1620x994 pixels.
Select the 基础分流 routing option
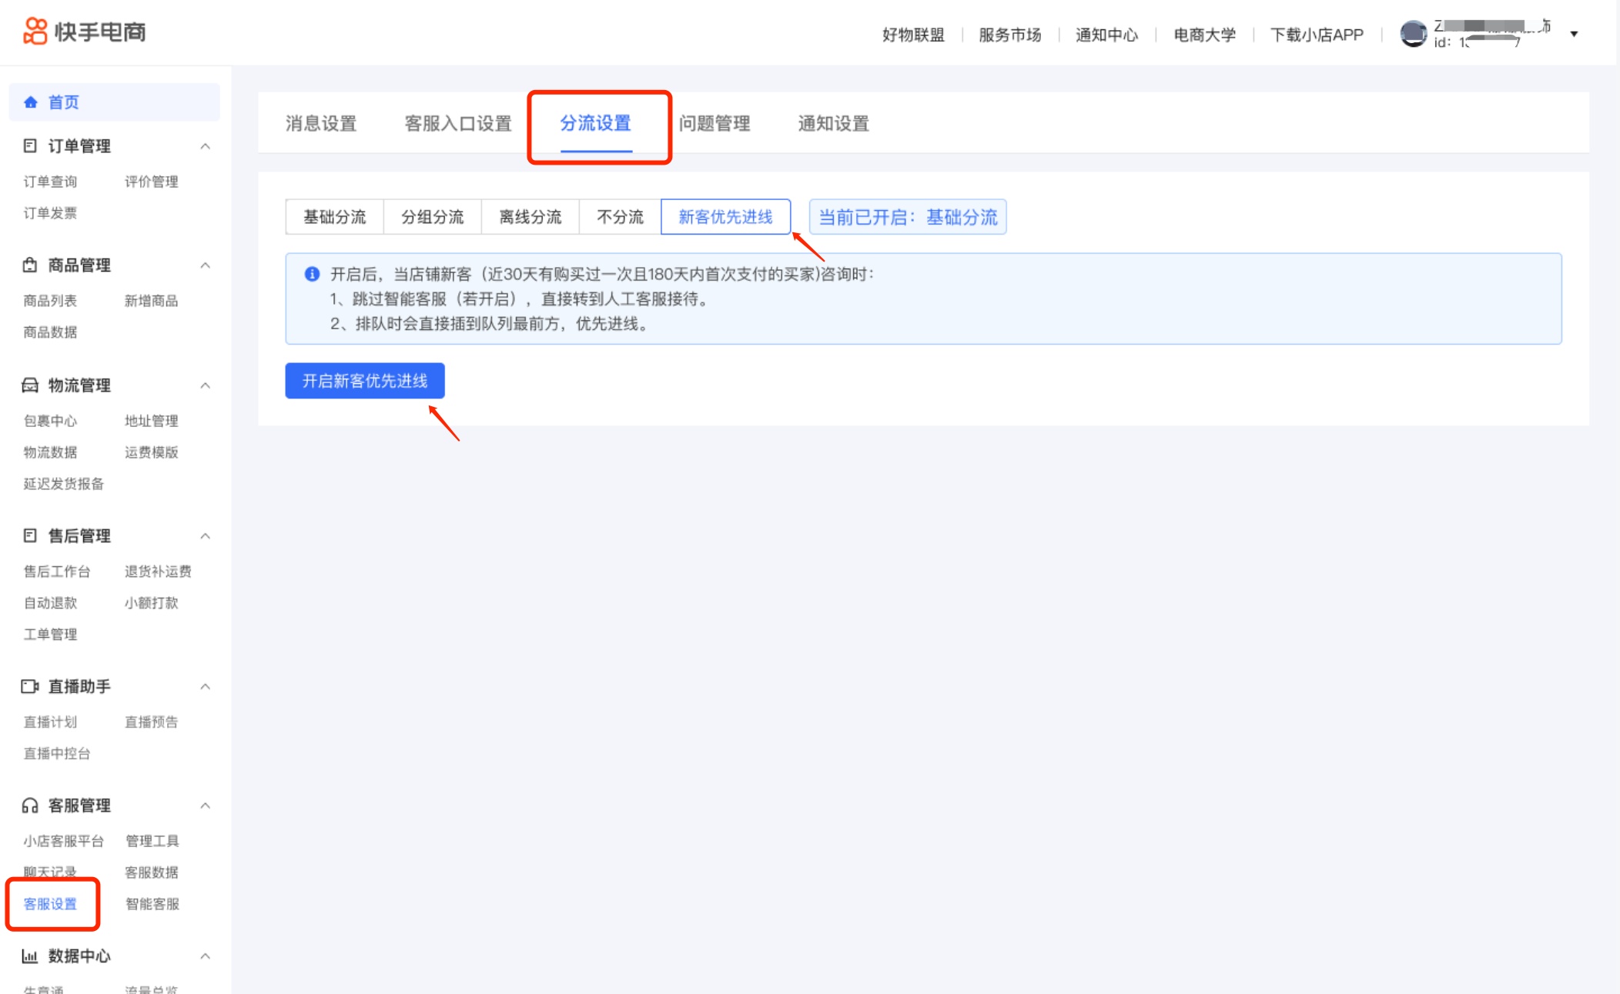(334, 217)
